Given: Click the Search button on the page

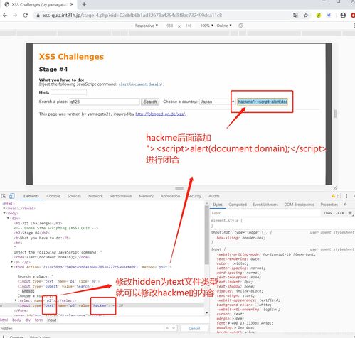Looking at the screenshot, I should pyautogui.click(x=150, y=102).
